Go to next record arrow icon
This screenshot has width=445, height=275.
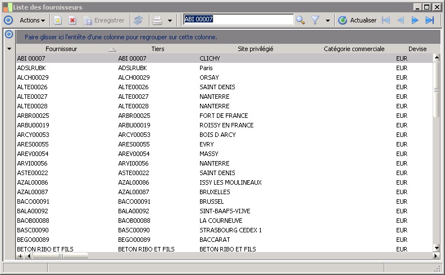(415, 20)
